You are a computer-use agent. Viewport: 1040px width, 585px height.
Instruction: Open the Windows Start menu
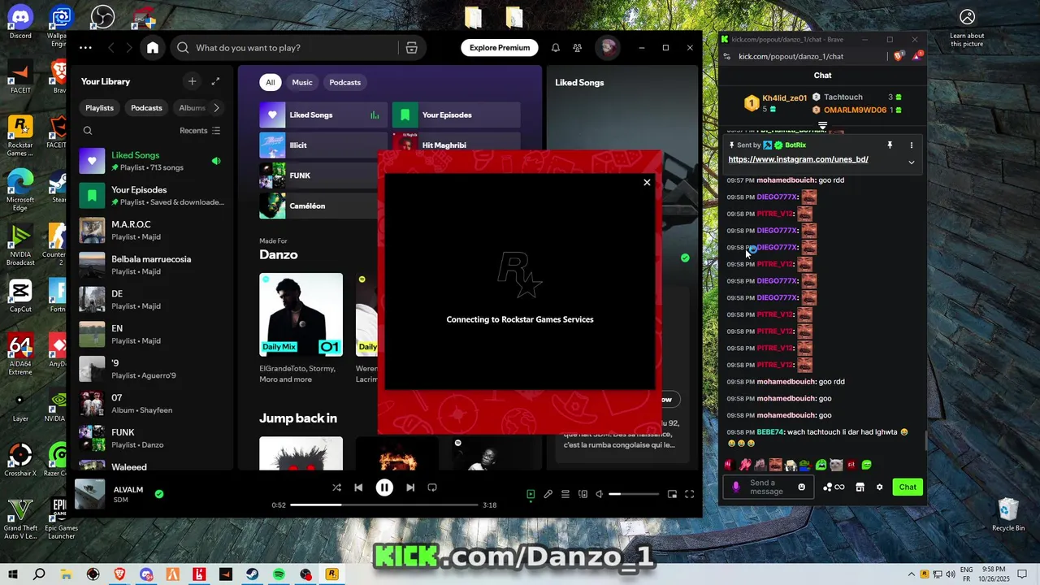(x=13, y=574)
